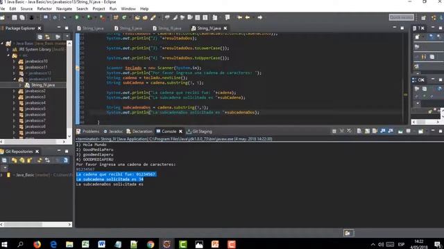The width and height of the screenshot is (444, 249).
Task: Switch to the Declaration tab
Action: click(x=139, y=131)
